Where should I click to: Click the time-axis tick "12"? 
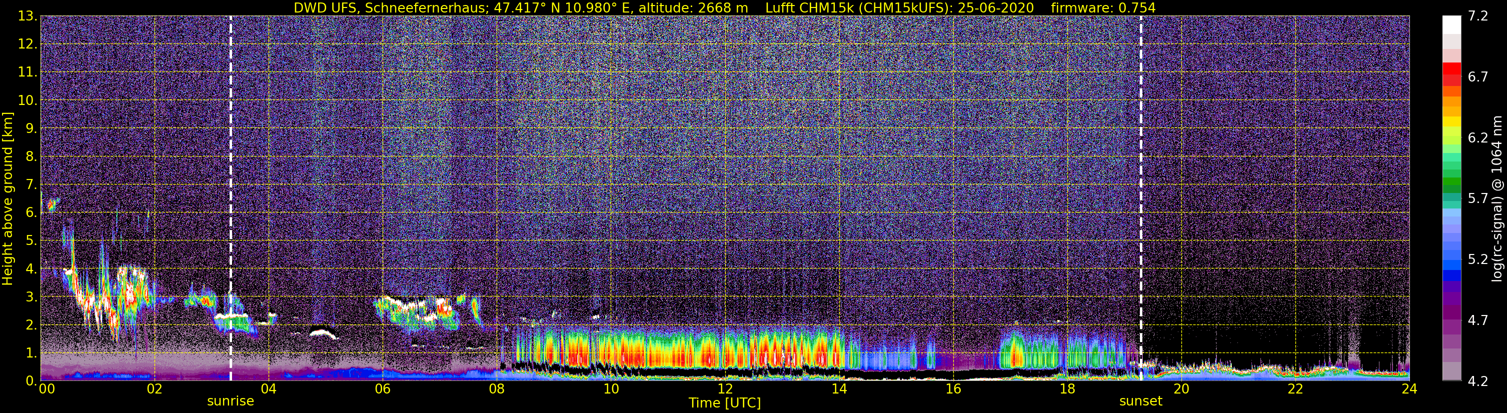point(725,389)
